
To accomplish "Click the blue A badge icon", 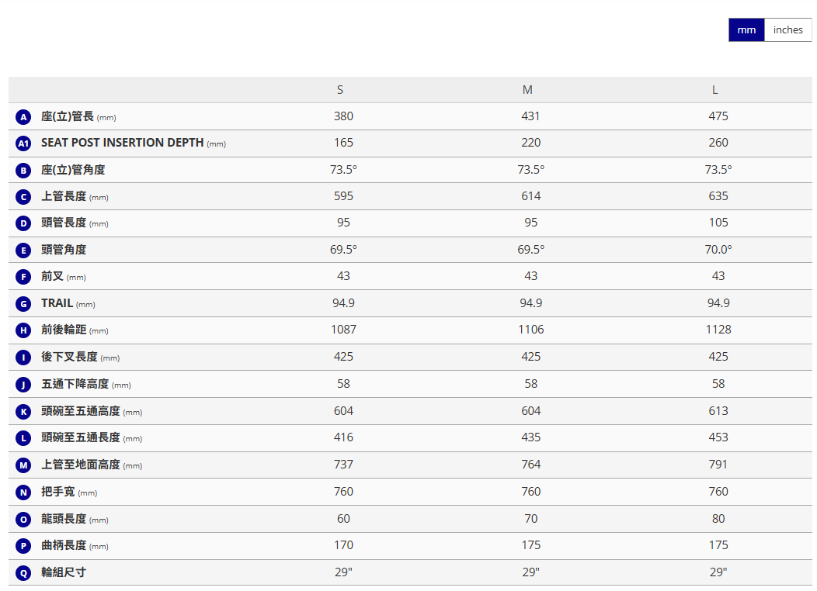I will click(x=23, y=117).
